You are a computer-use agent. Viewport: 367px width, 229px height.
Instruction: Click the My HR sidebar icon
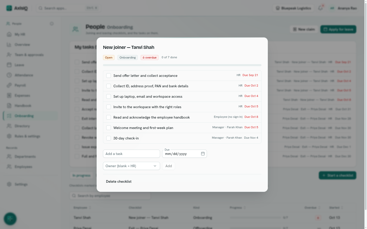point(9,34)
